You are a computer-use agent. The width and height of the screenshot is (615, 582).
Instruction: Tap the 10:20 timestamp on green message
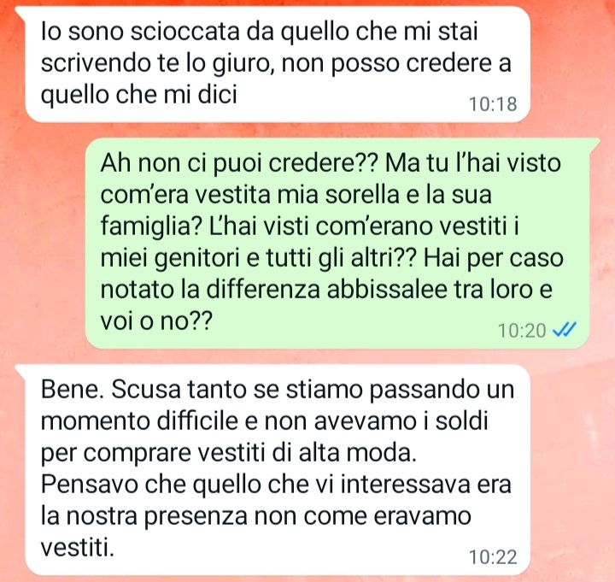pyautogui.click(x=522, y=331)
